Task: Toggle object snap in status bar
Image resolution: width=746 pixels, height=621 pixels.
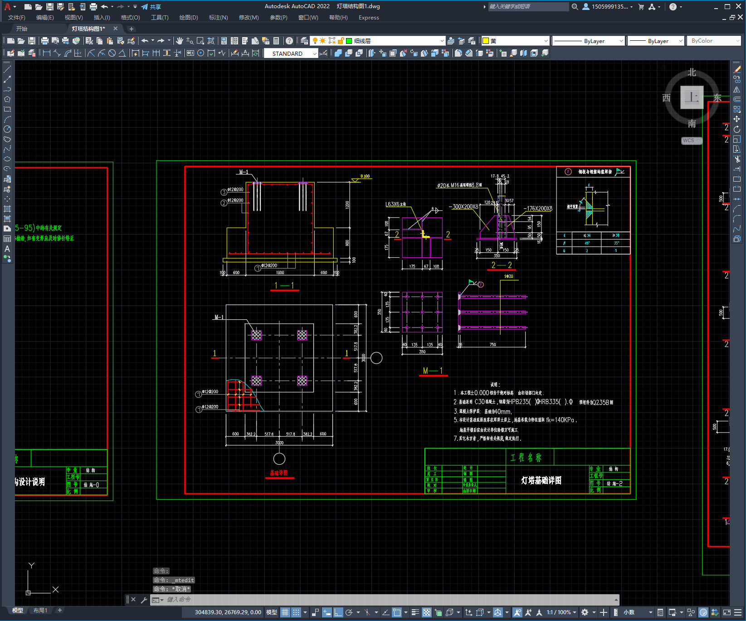Action: (x=397, y=612)
